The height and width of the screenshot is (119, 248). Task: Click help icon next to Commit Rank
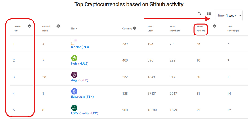[x=29, y=26]
